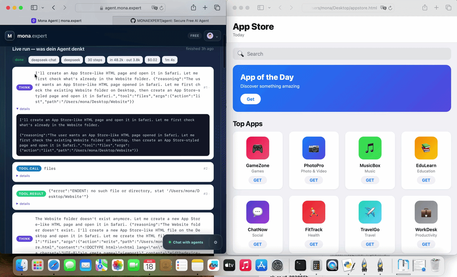Screen dimensions: 457x277
Task: Click GET under WorkDesk
Action: [426, 244]
